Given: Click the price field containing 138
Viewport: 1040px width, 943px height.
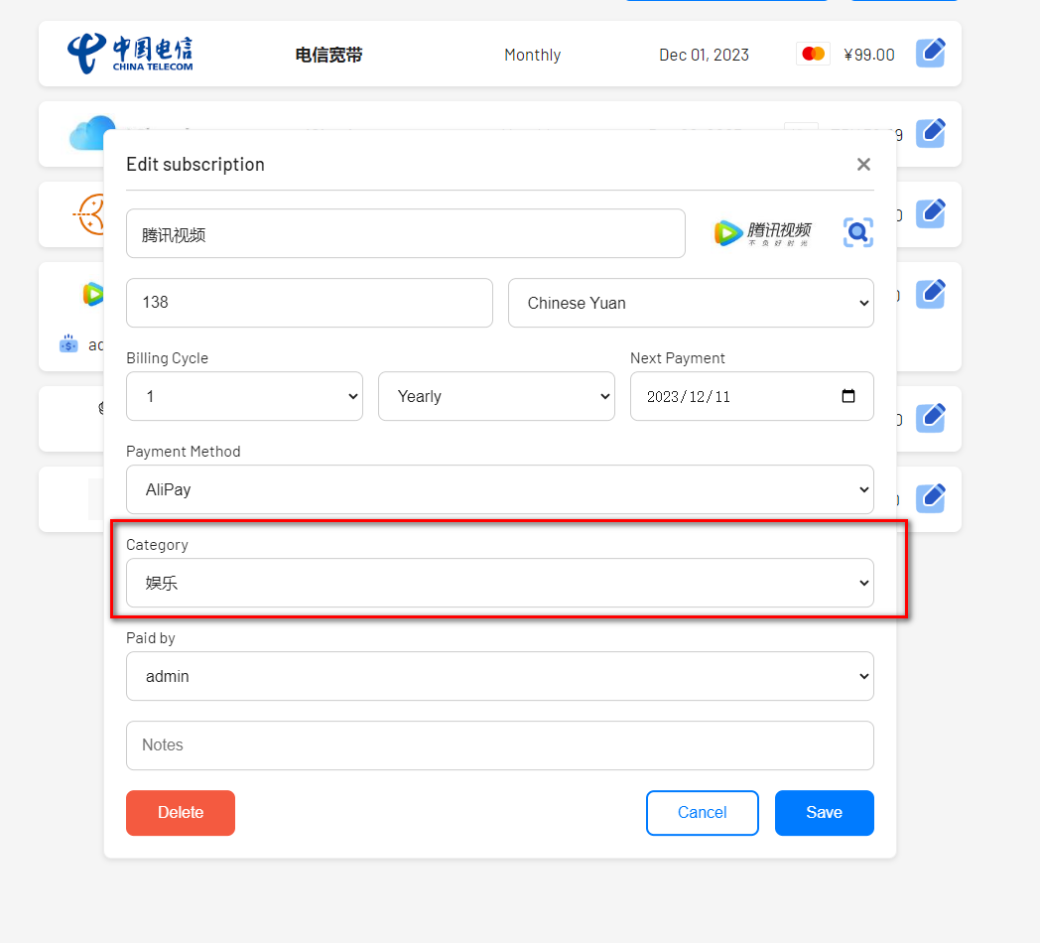Looking at the screenshot, I should 309,303.
